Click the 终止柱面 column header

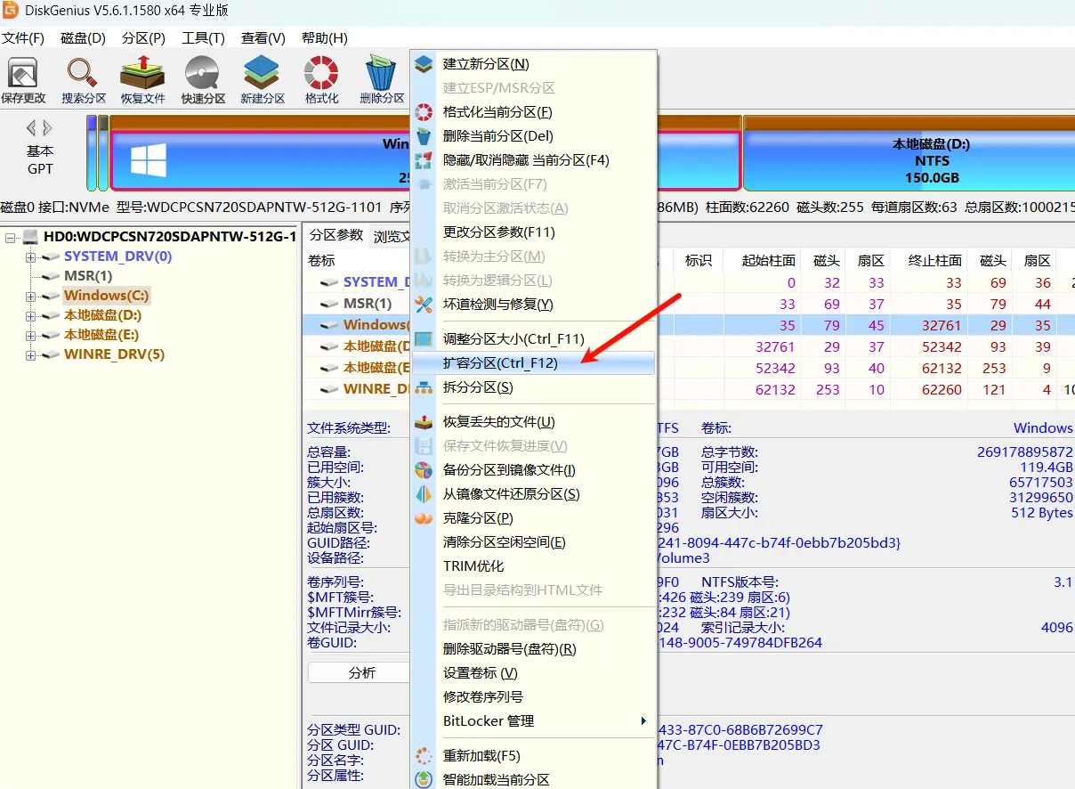click(934, 261)
